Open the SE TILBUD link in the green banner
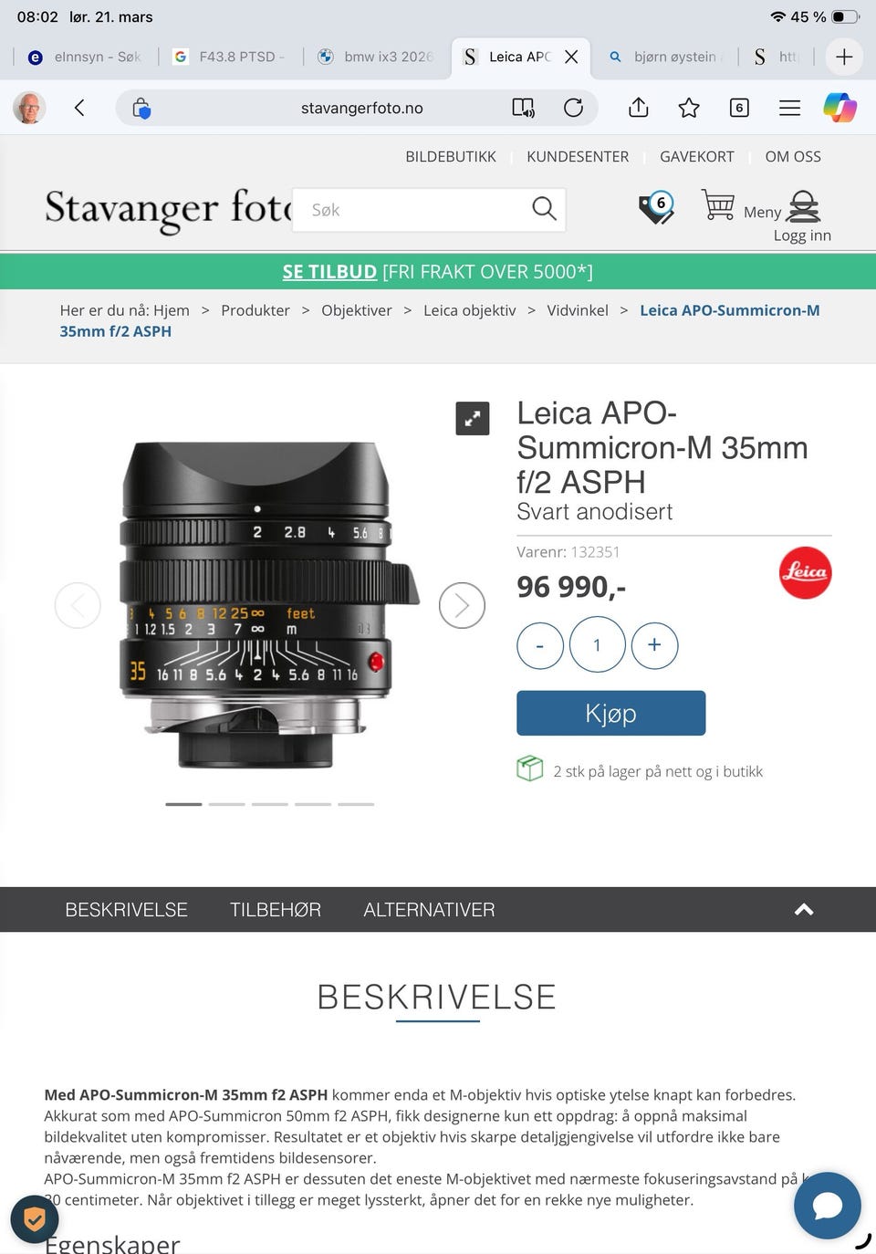This screenshot has width=876, height=1254. [x=329, y=272]
